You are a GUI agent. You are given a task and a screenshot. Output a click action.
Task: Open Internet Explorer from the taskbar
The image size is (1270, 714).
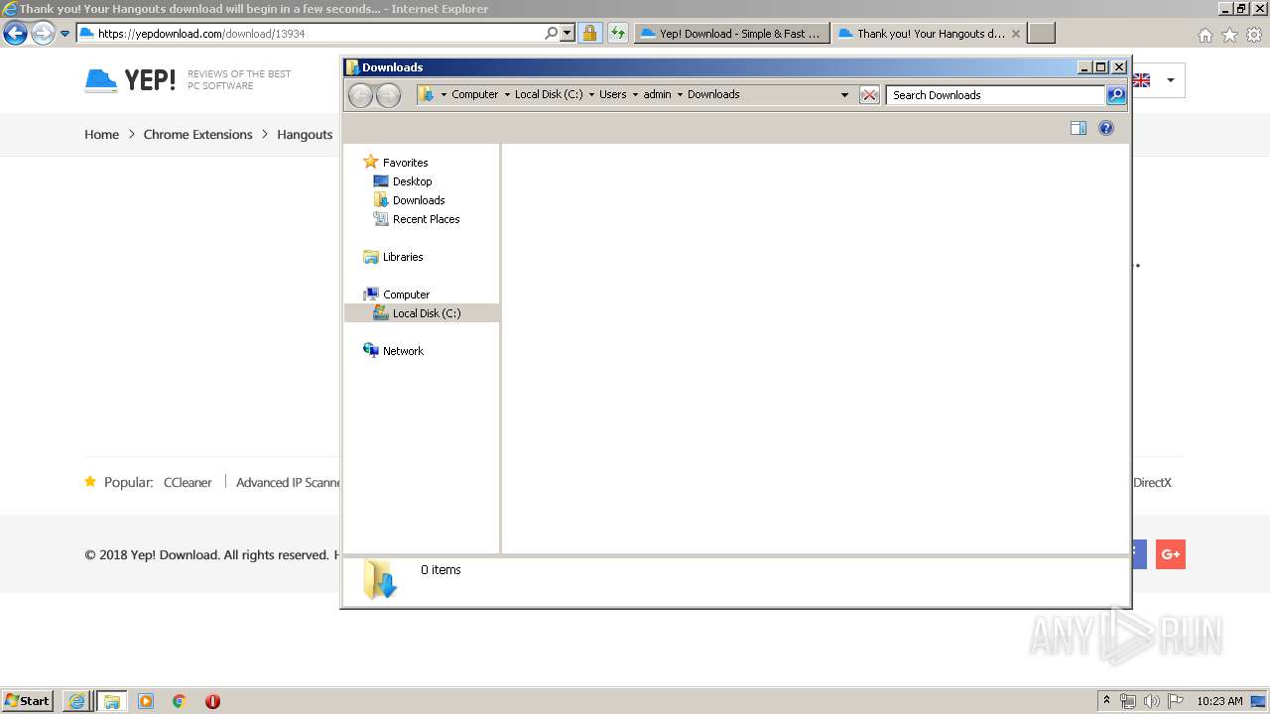(x=76, y=701)
